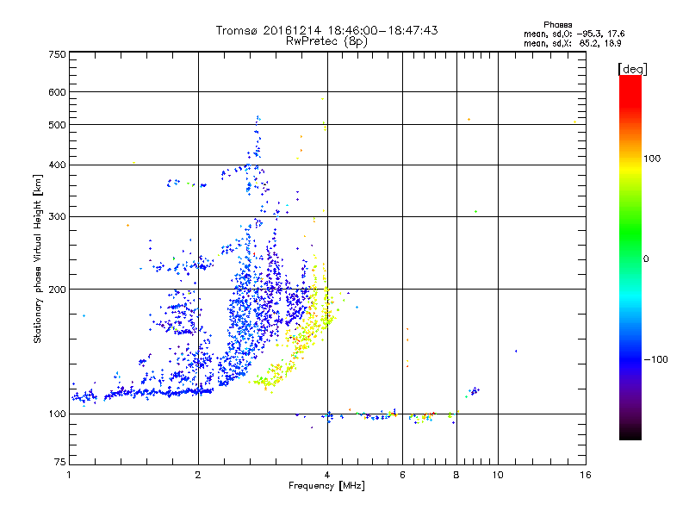This screenshot has width=689, height=517.
Task: Click the "mean, sd,O: -95.3, 17.6" line
Action: click(574, 34)
